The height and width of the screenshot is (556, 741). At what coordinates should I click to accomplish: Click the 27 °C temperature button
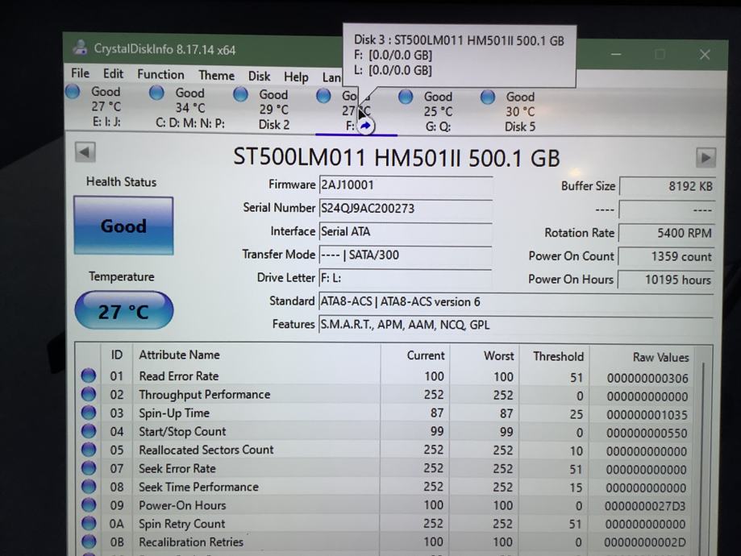[x=123, y=311]
